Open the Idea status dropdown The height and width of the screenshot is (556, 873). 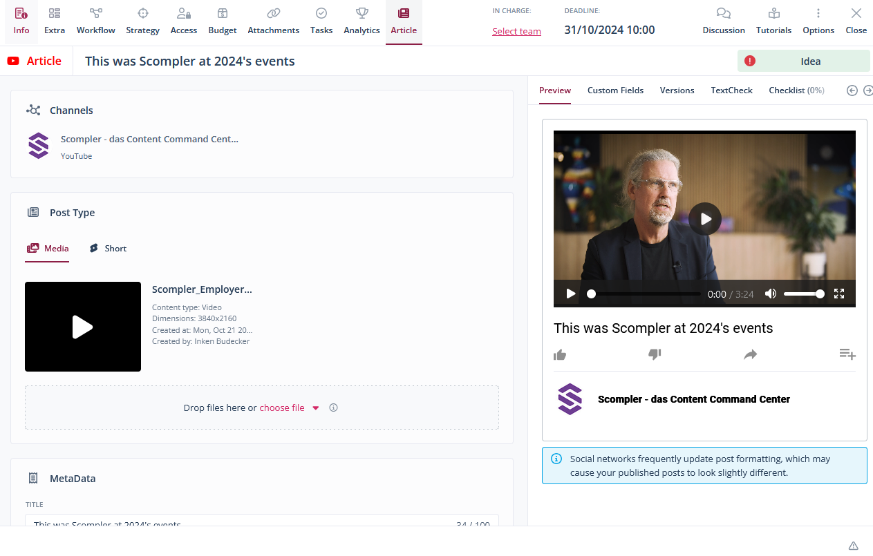pyautogui.click(x=803, y=61)
